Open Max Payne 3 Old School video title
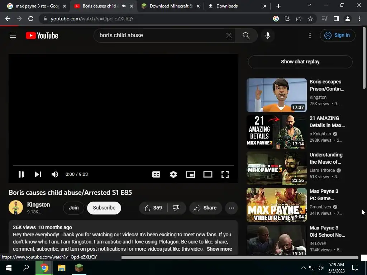This screenshot has height=275, width=367. [327, 231]
